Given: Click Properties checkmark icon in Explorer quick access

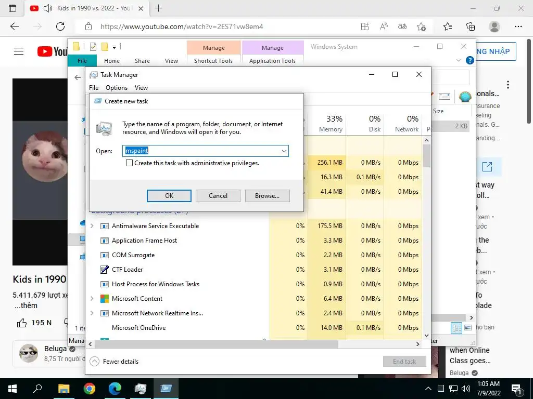Looking at the screenshot, I should tap(93, 47).
